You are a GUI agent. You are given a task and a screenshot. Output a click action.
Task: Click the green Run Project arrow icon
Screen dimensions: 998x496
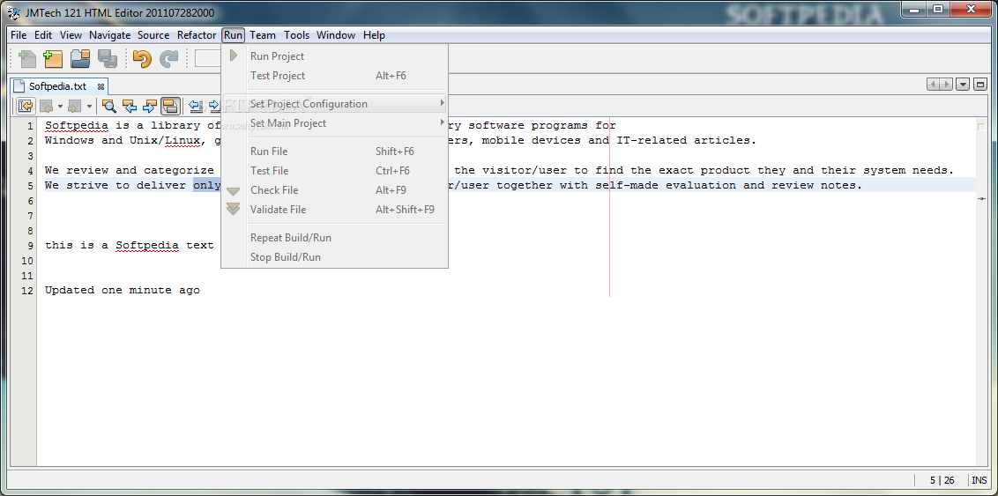234,56
